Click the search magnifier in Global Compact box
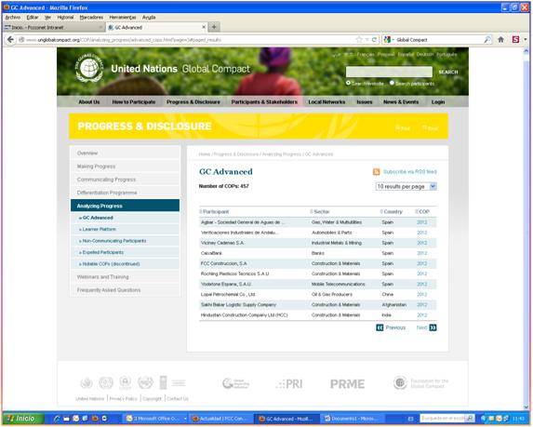This screenshot has height=427, width=533. point(487,40)
